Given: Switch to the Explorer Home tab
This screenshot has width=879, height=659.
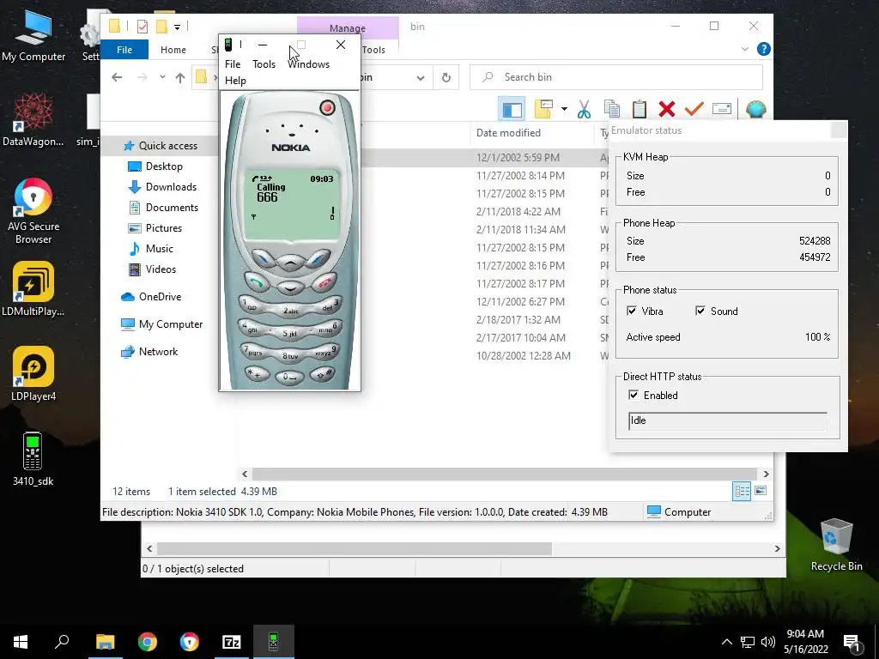Looking at the screenshot, I should (173, 49).
